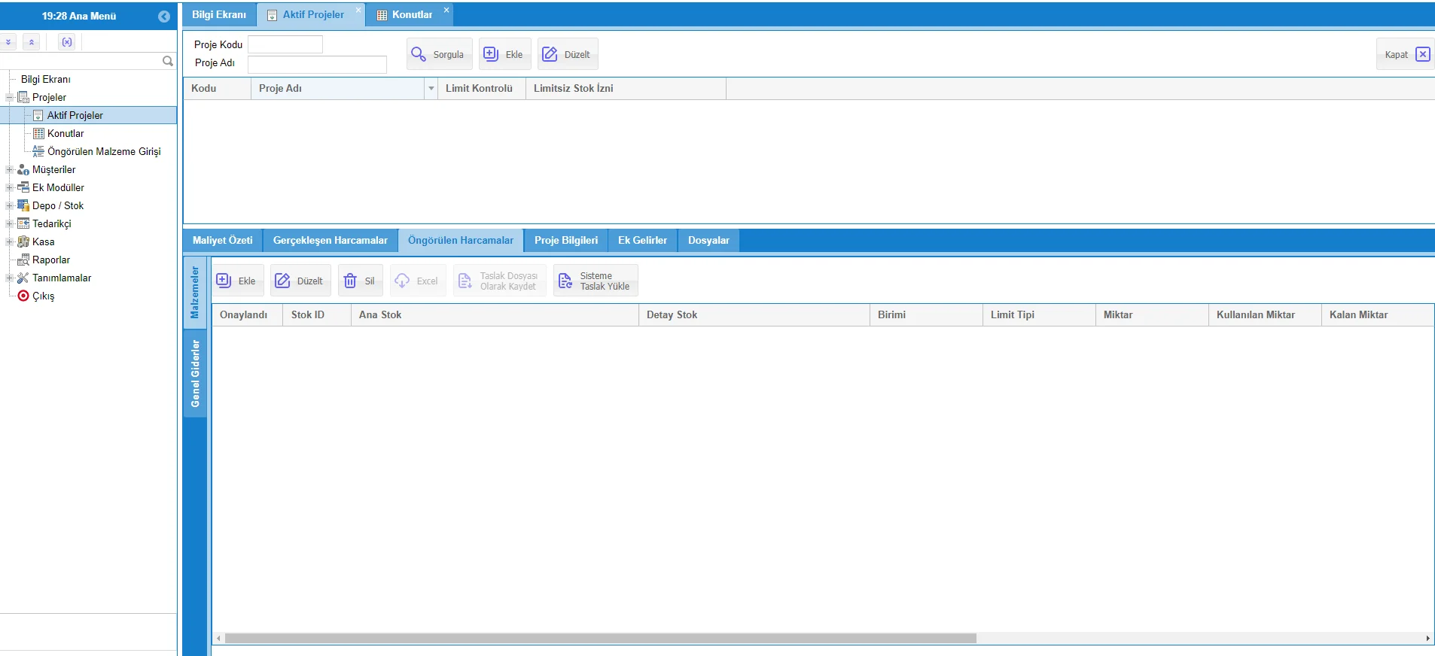This screenshot has width=1435, height=656.
Task: Switch to the Maliyet Özeti tab
Action: (x=222, y=241)
